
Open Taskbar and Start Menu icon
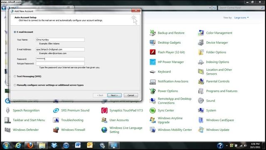[7, 120]
